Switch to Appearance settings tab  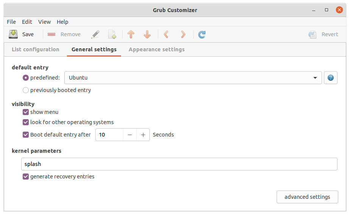[x=157, y=49]
